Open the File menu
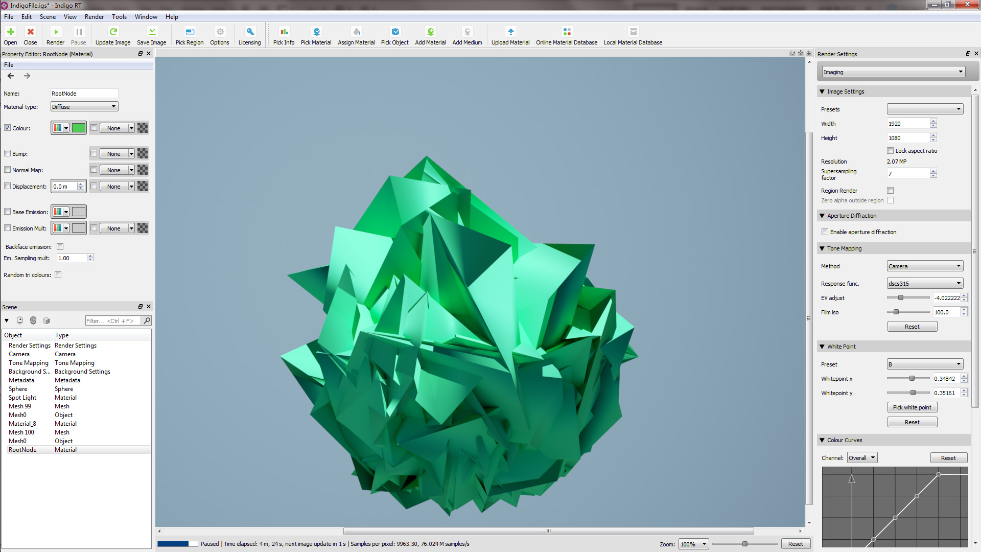Screen dimensions: 981x552 point(9,17)
